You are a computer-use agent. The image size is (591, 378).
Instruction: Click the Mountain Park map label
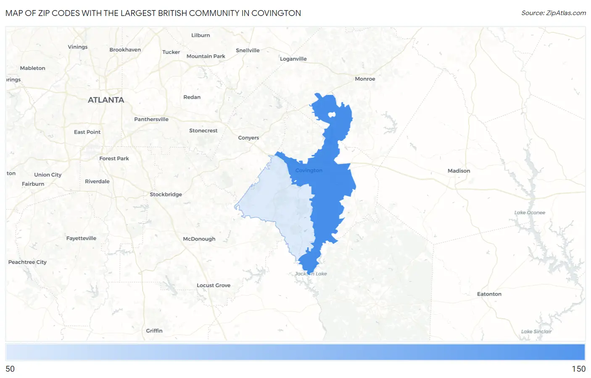(x=206, y=56)
